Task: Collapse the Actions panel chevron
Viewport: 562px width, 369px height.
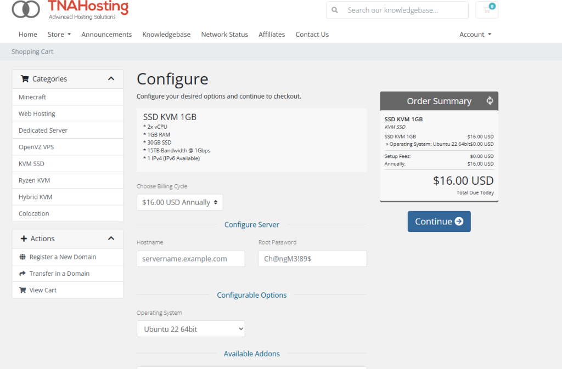Action: pos(111,239)
